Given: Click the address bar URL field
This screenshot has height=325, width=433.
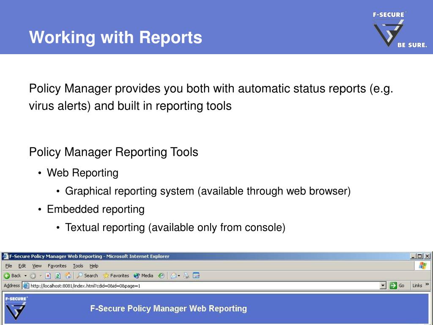Looking at the screenshot, I should pos(204,286).
